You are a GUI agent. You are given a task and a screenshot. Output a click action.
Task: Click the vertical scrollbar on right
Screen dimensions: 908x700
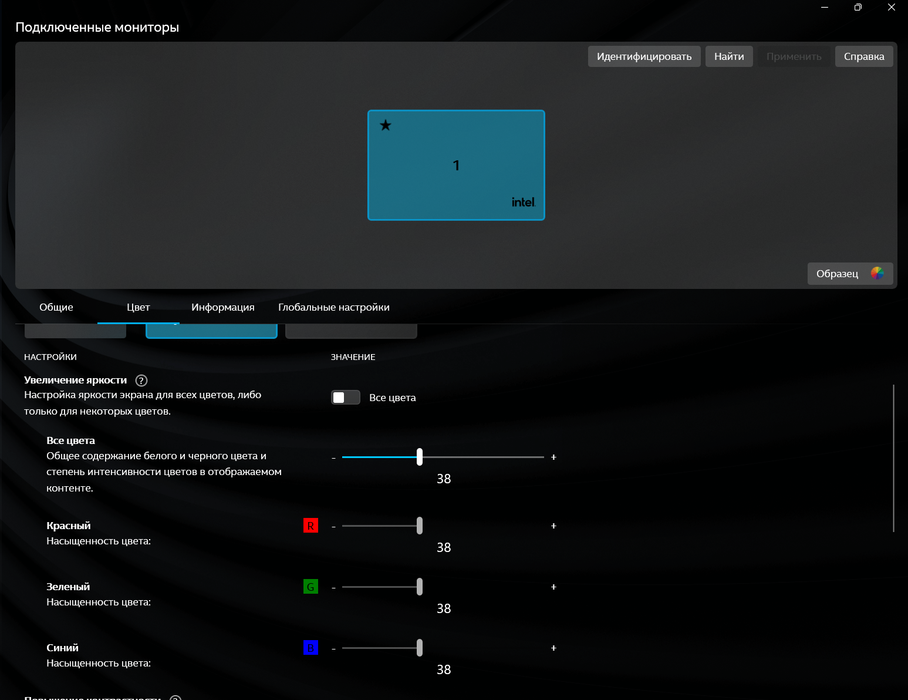(x=893, y=458)
